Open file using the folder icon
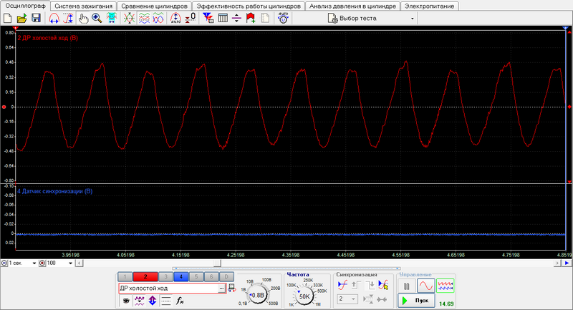This screenshot has width=573, height=310. tap(21, 18)
